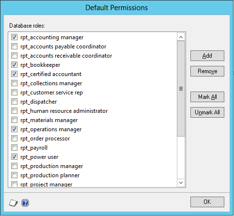Click the scroll down arrow of roles list

pyautogui.click(x=181, y=183)
